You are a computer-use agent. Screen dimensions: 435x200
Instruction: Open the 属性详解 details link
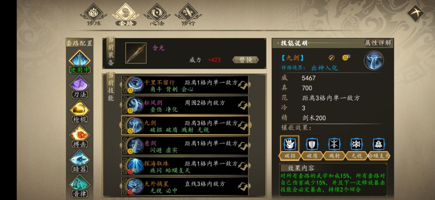pos(377,43)
